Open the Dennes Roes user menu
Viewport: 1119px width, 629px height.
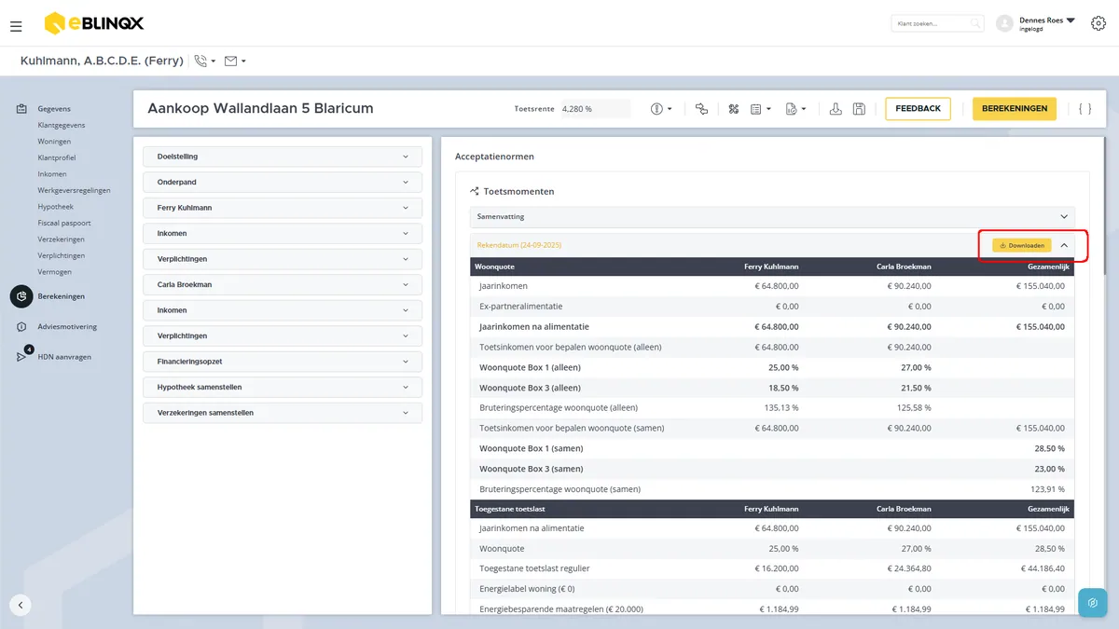[1047, 23]
